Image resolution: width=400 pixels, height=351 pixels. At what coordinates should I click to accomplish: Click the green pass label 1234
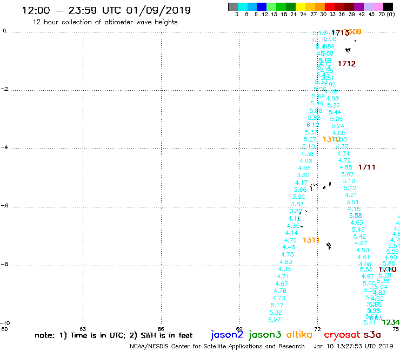(x=391, y=322)
